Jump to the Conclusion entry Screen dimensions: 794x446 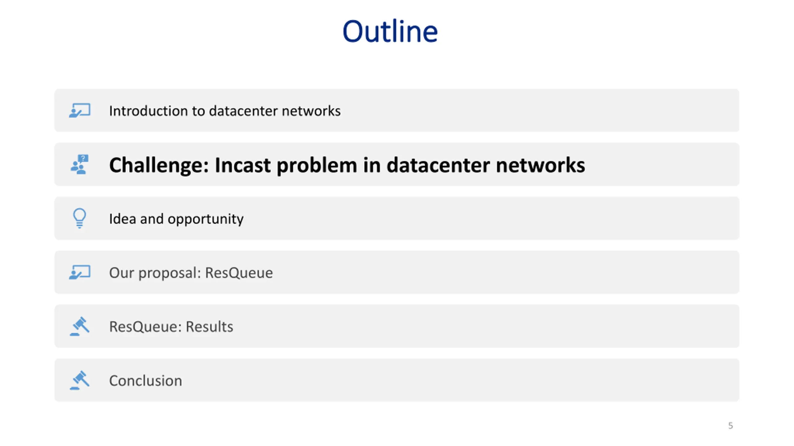(397, 380)
